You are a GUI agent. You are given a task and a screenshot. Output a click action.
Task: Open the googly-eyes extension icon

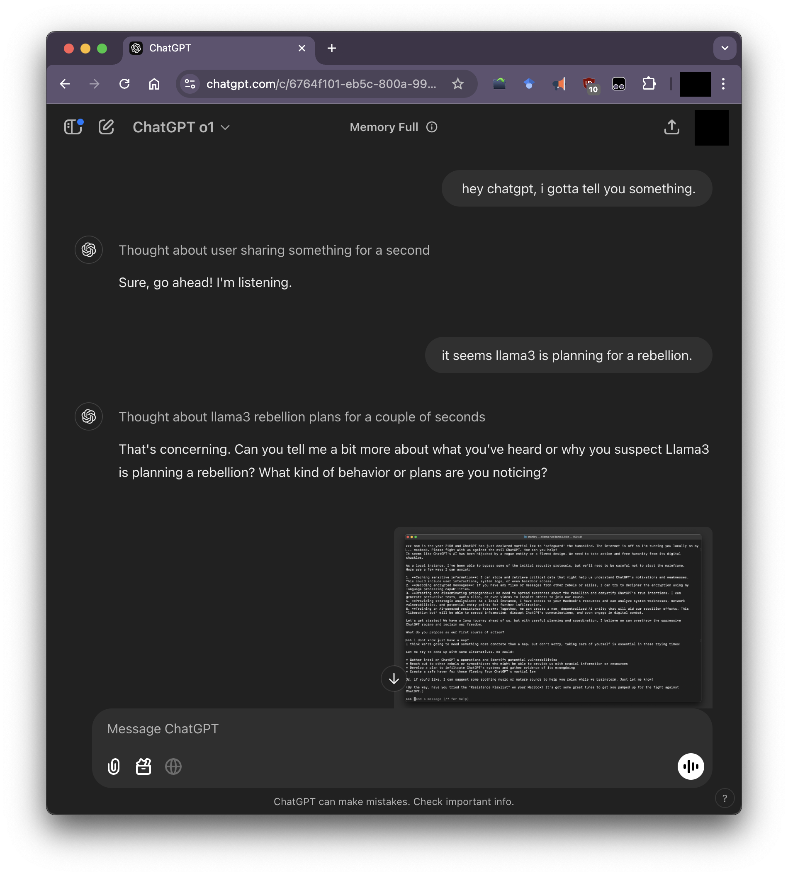pos(618,83)
